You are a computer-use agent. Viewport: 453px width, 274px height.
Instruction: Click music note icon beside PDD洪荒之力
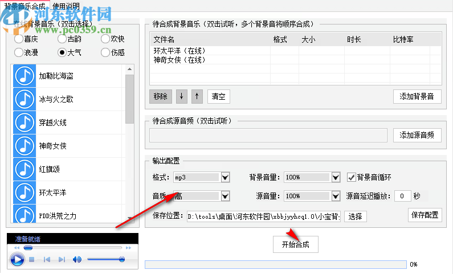click(25, 214)
